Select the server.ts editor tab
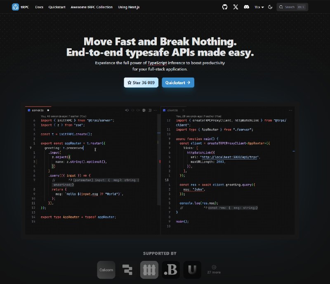330x284 pixels. tap(38, 110)
